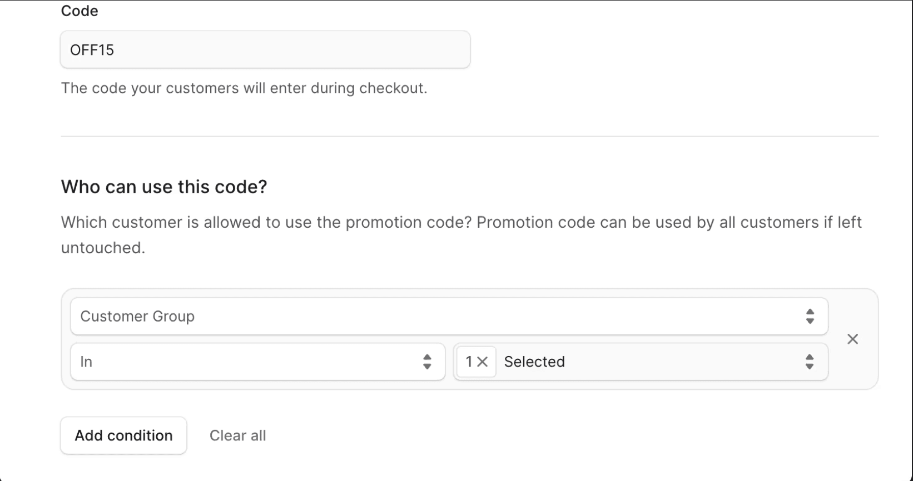
Task: Open the "In" operator dropdown
Action: pos(257,362)
